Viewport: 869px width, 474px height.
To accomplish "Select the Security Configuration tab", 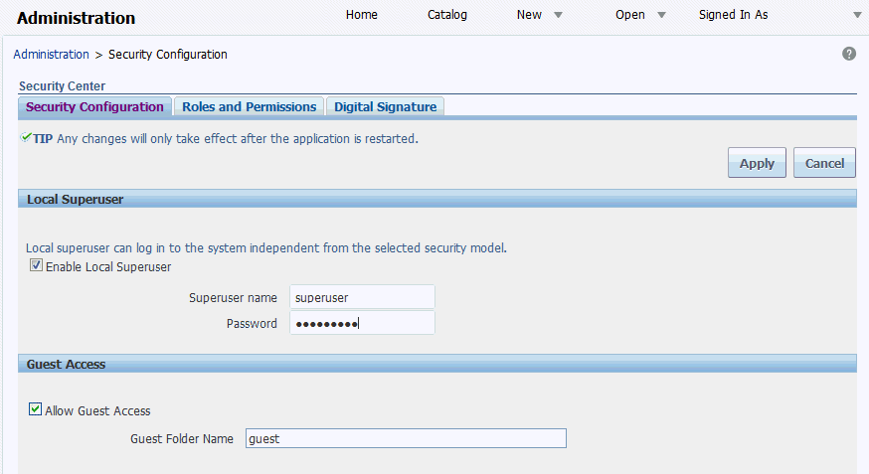I will (94, 106).
